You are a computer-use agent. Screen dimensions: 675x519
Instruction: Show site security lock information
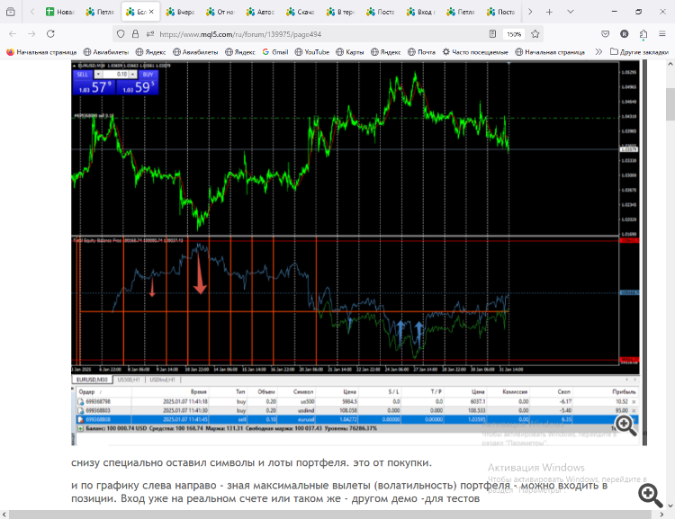[x=135, y=34]
